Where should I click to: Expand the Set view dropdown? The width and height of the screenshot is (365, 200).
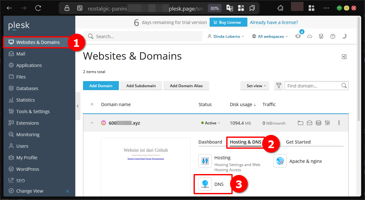[254, 86]
